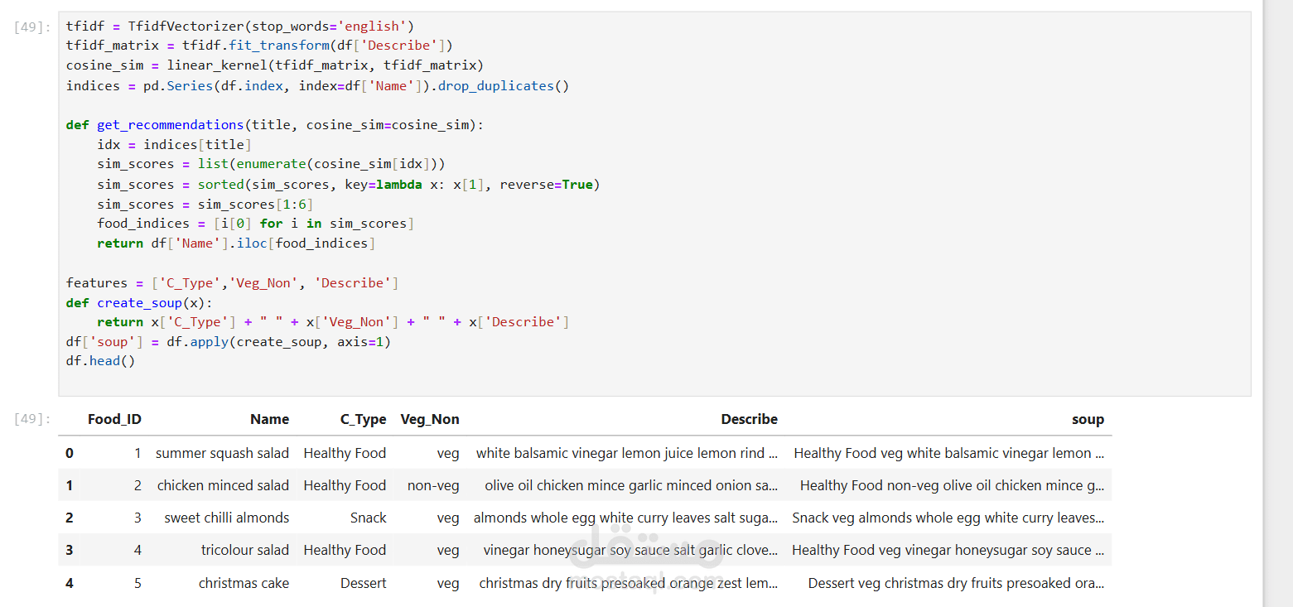The height and width of the screenshot is (607, 1293).
Task: Click the Food_ID column header
Action: (x=114, y=419)
